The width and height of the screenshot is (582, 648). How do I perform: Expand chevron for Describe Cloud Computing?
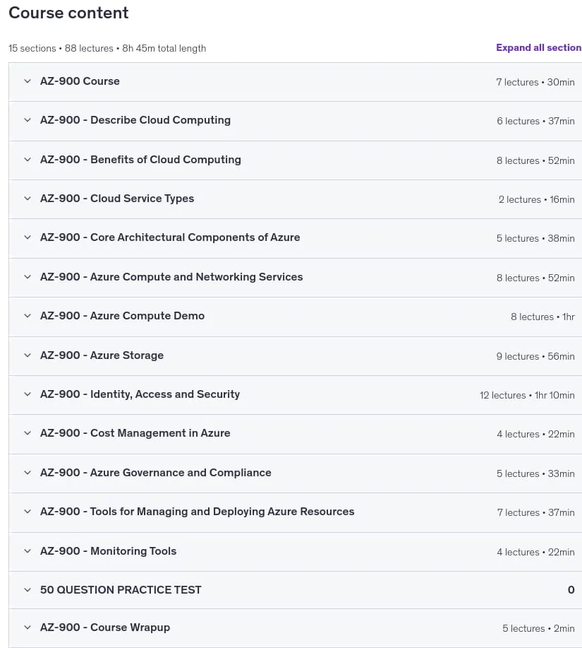(28, 120)
